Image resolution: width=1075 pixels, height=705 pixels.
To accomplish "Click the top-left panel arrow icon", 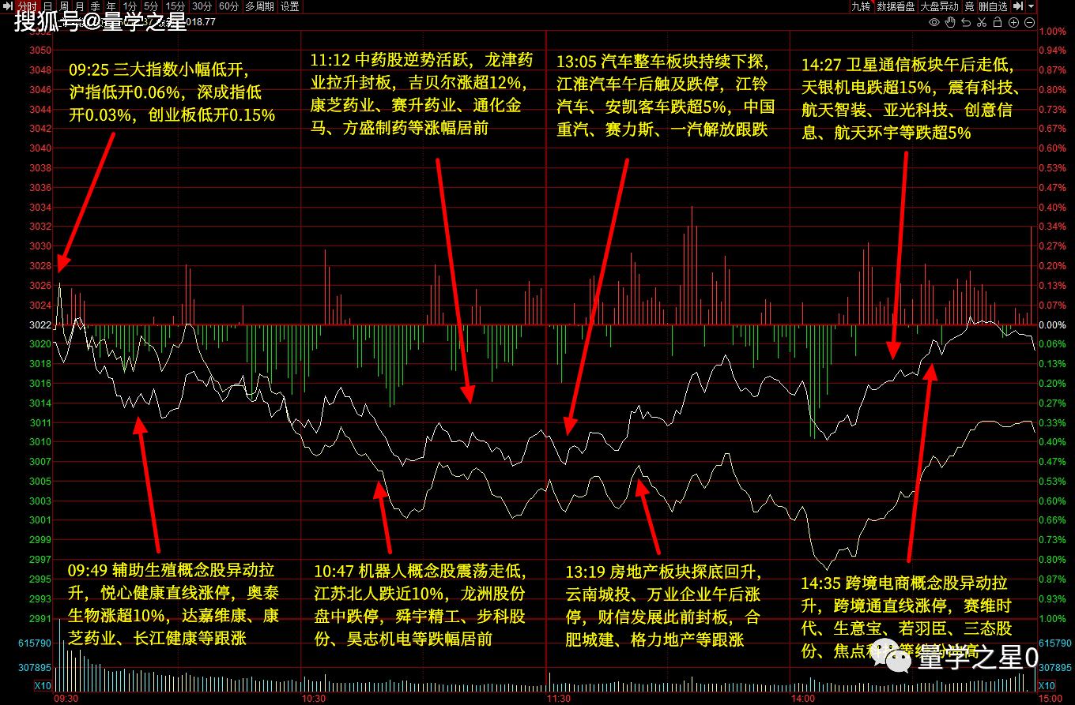I will click(x=7, y=6).
